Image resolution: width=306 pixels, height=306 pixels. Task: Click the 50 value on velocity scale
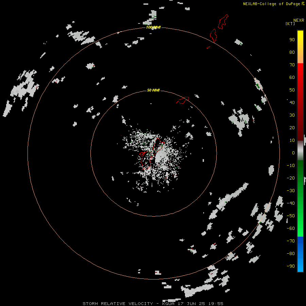pyautogui.click(x=292, y=90)
